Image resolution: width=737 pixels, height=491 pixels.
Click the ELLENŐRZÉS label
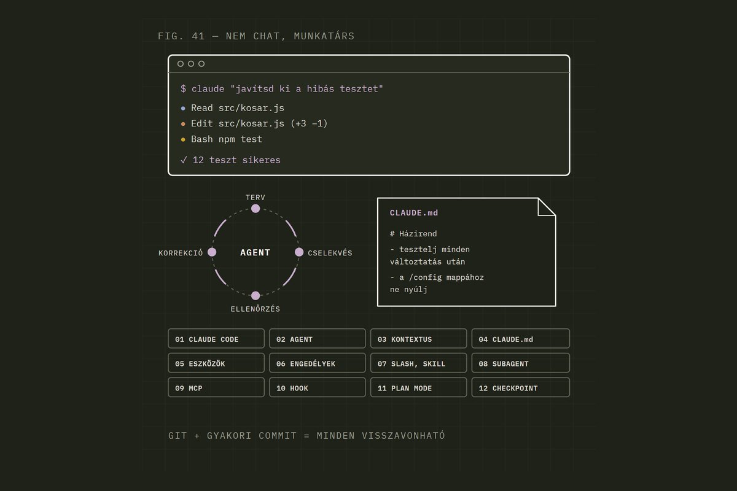tap(255, 309)
